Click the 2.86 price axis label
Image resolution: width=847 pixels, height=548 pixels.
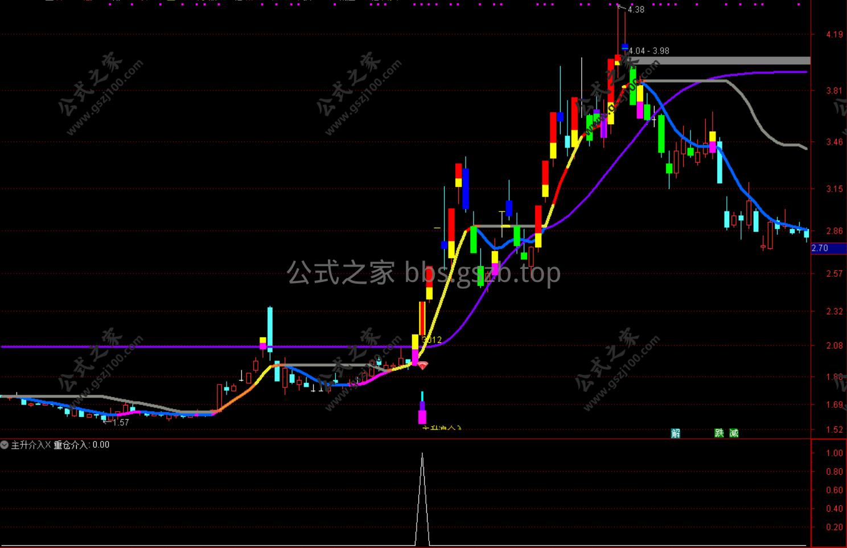click(x=834, y=231)
